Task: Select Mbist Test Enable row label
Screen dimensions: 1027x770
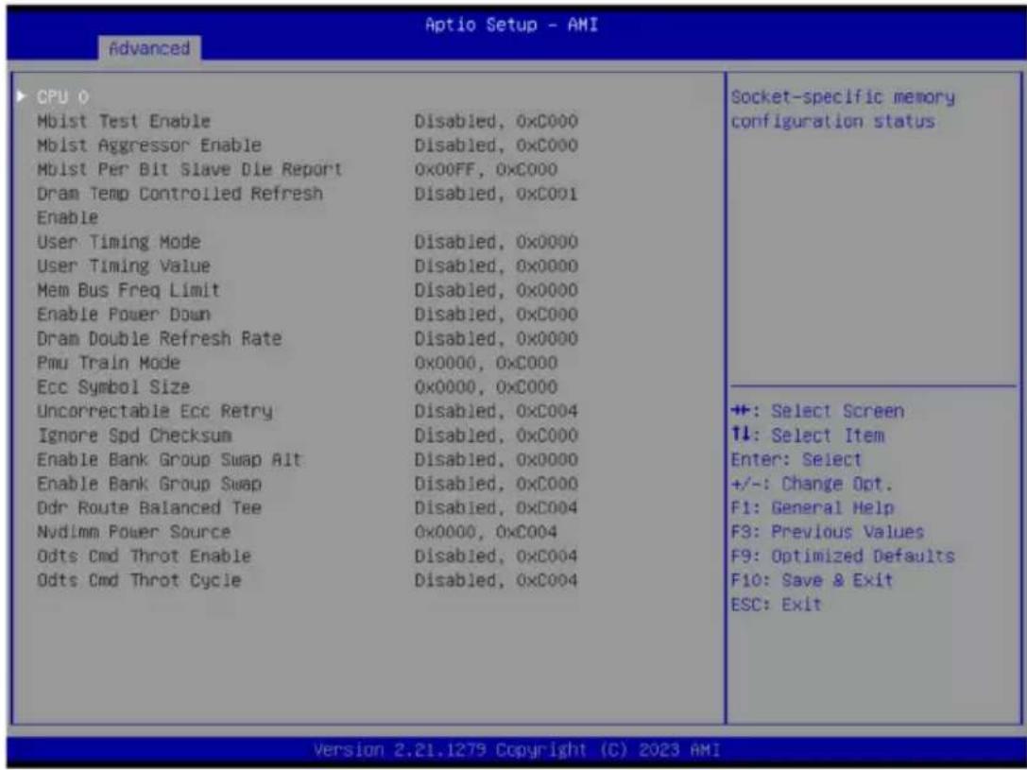Action: 124,121
